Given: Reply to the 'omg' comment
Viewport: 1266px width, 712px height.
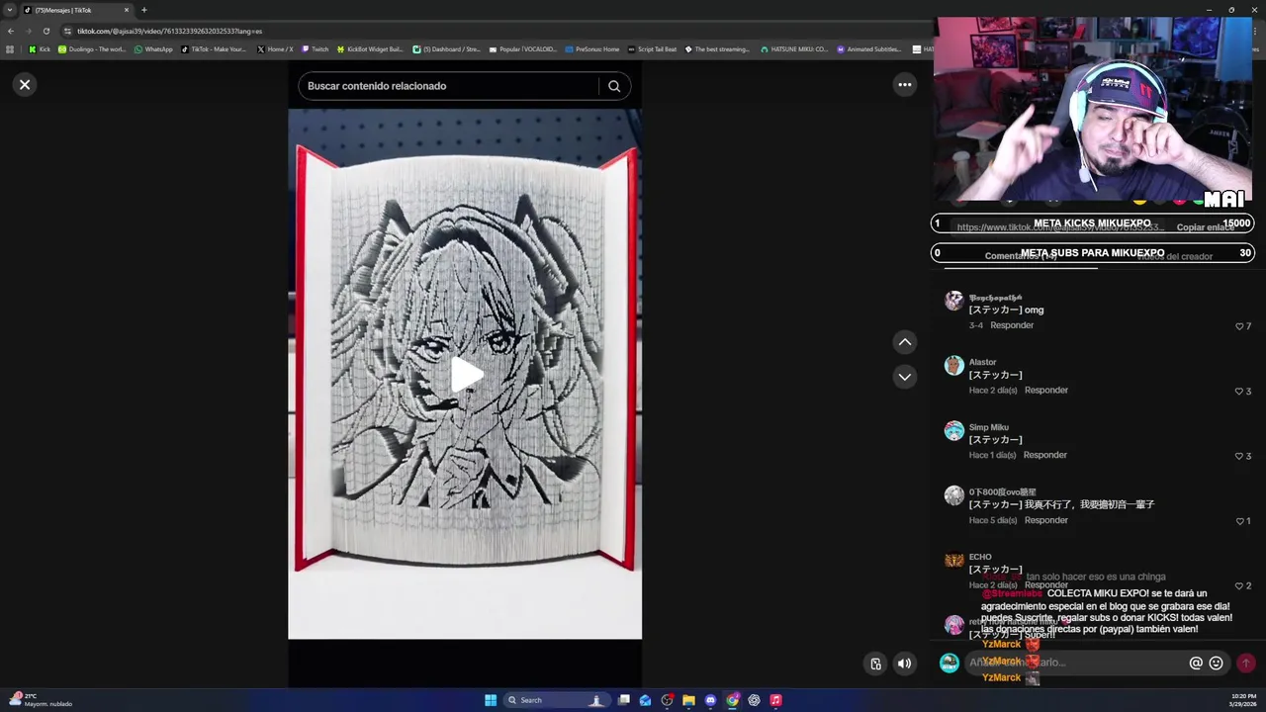Looking at the screenshot, I should (1012, 325).
